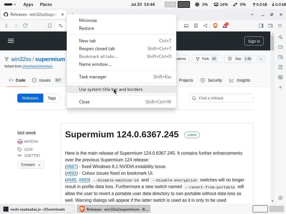The height and width of the screenshot is (214, 286).
Task: Open issue link #693
Action: pos(84,180)
